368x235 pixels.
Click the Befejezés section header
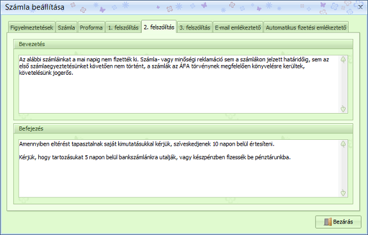(x=183, y=128)
